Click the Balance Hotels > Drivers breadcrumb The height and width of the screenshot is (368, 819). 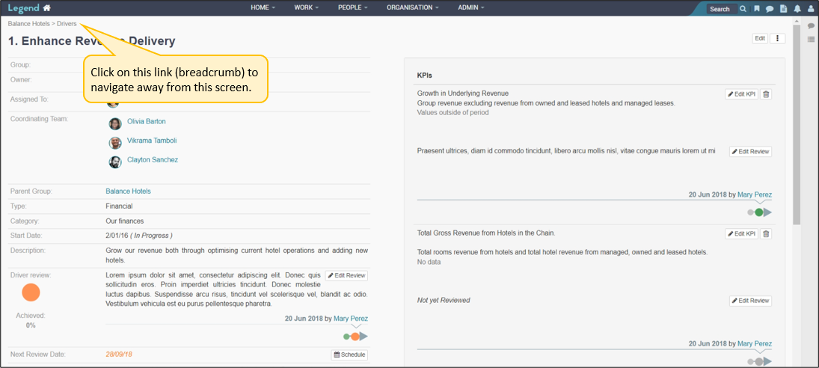click(x=43, y=24)
